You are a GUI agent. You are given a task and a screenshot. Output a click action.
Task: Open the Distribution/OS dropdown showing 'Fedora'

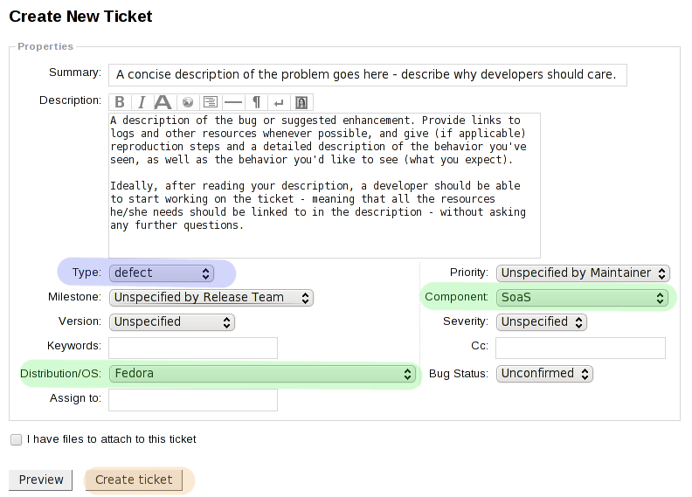261,374
